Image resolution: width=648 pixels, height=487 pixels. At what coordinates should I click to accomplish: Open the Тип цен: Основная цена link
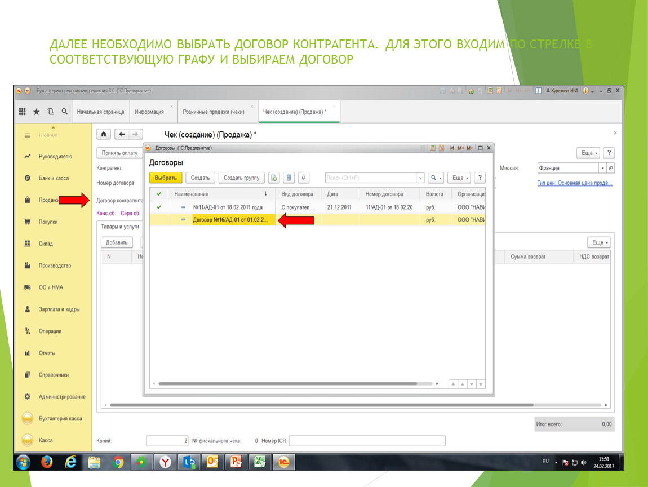tap(574, 183)
